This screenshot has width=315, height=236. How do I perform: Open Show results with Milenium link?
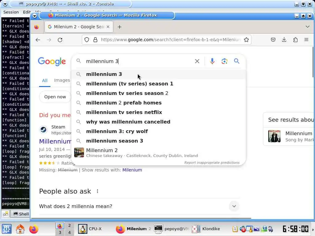[132, 170]
